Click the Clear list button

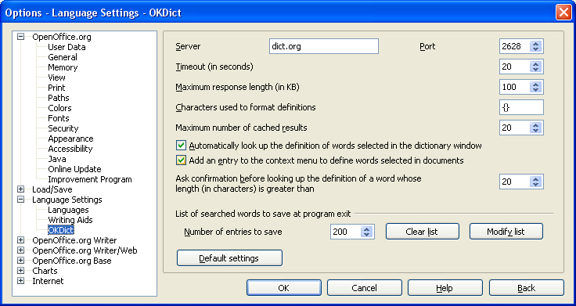pyautogui.click(x=423, y=232)
